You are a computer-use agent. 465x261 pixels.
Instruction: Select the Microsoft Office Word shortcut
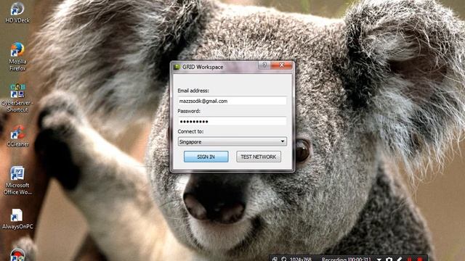[17, 181]
